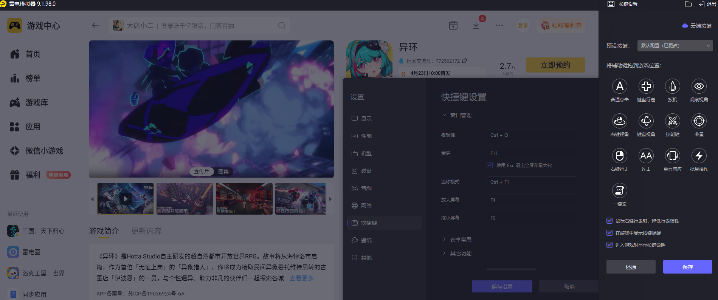Select the 连击 combo AA icon

646,156
